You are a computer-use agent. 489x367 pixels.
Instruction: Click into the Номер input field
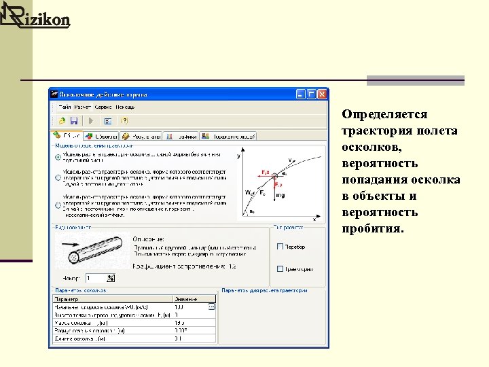[x=96, y=278]
